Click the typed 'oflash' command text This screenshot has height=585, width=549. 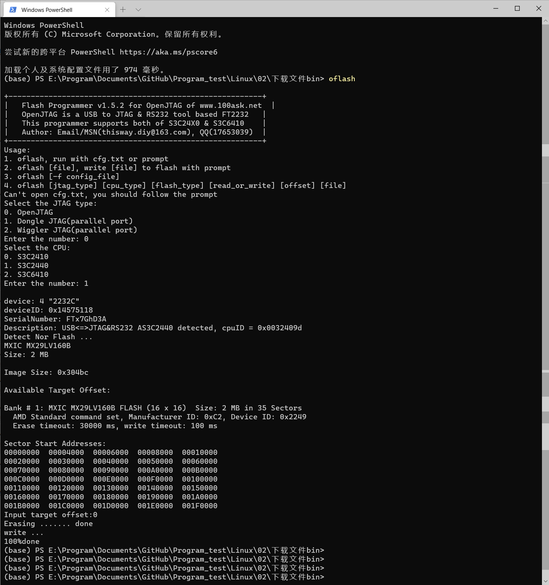(x=342, y=79)
